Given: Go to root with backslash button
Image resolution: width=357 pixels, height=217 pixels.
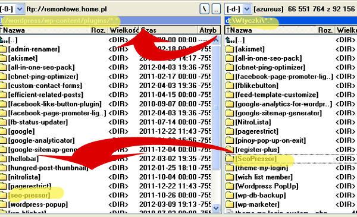Looking at the screenshot, I should point(205,9).
